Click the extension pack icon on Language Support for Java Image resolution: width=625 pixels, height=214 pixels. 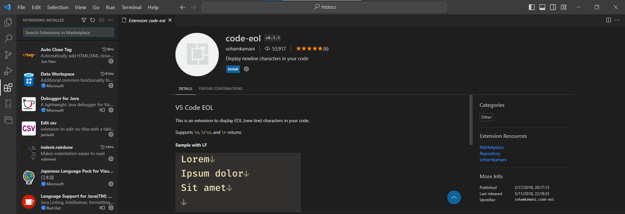[102, 208]
